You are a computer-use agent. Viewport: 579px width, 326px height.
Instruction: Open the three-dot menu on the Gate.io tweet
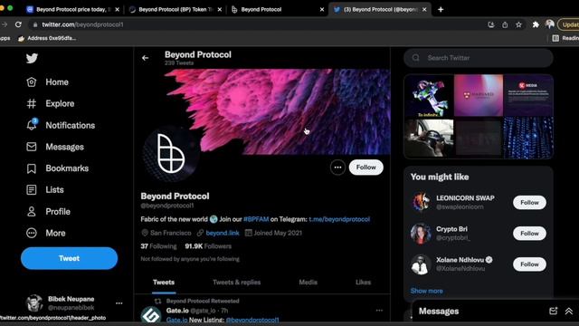point(379,311)
